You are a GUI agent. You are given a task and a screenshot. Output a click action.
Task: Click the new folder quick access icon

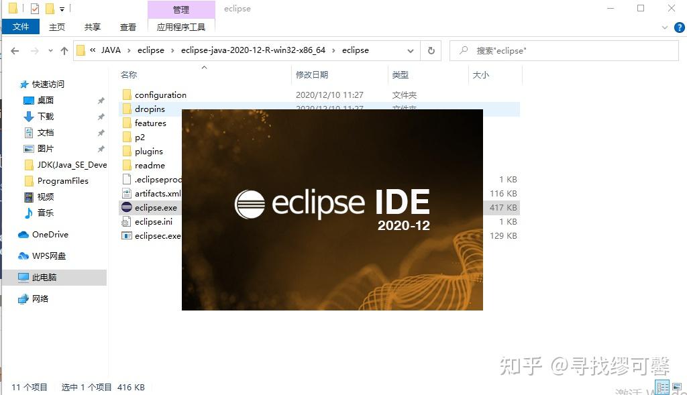(50, 8)
